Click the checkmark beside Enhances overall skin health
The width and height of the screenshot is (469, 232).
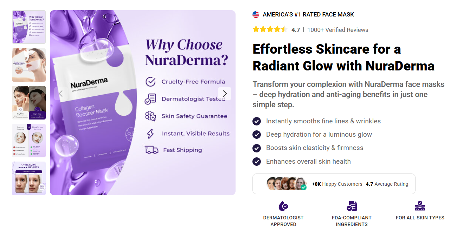click(x=257, y=162)
